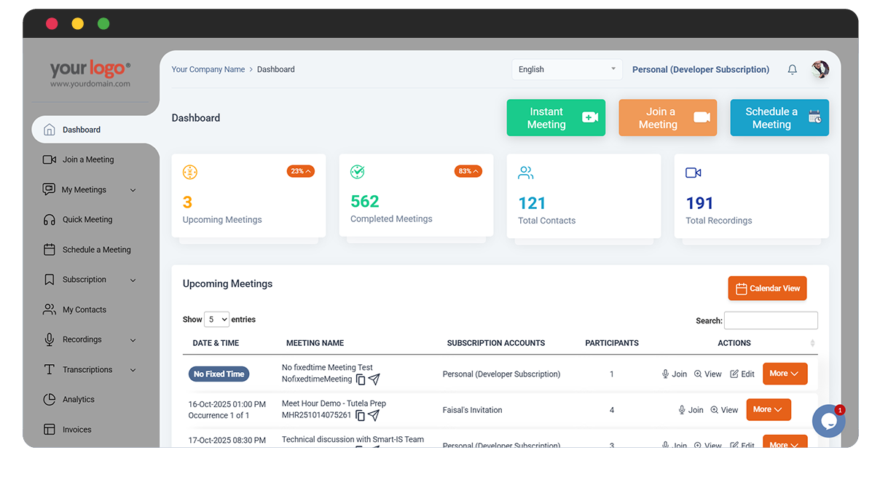The height and width of the screenshot is (477, 880).
Task: Open More options for No fixedtime Meeting Test
Action: pyautogui.click(x=785, y=374)
